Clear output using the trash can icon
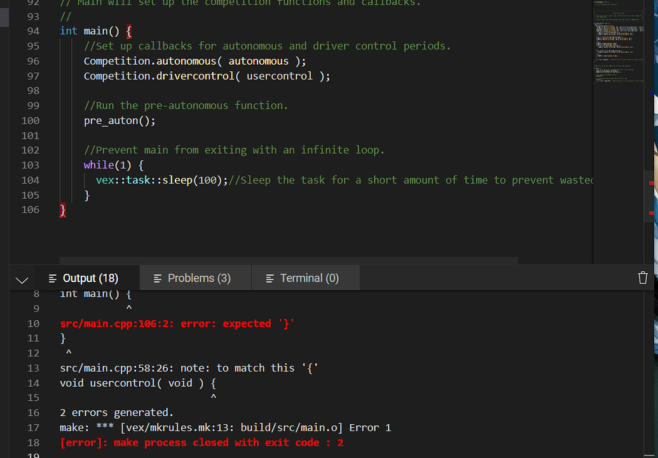The width and height of the screenshot is (658, 458). [x=643, y=278]
